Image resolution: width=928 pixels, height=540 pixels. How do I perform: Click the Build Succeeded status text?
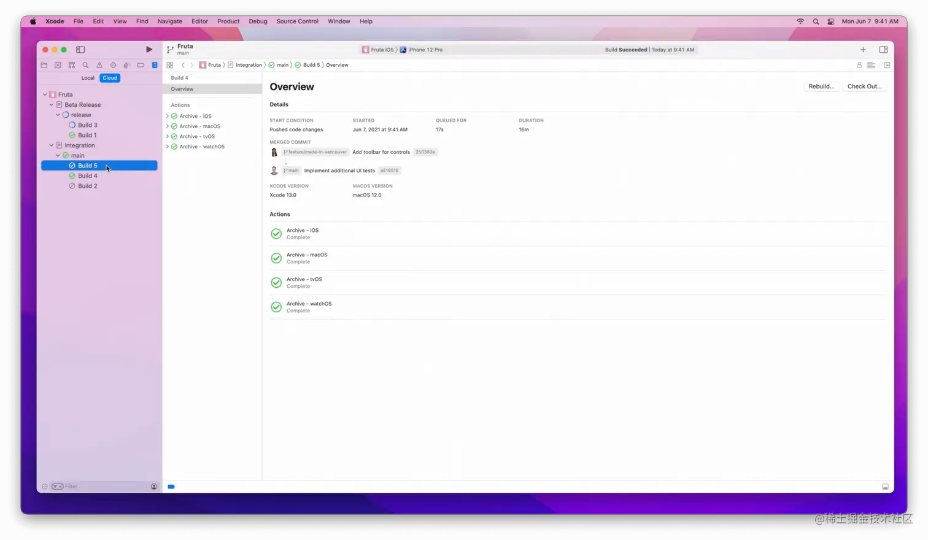coord(625,50)
